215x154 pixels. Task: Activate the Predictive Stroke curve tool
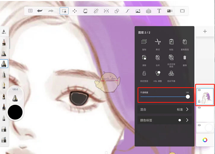[128, 11]
